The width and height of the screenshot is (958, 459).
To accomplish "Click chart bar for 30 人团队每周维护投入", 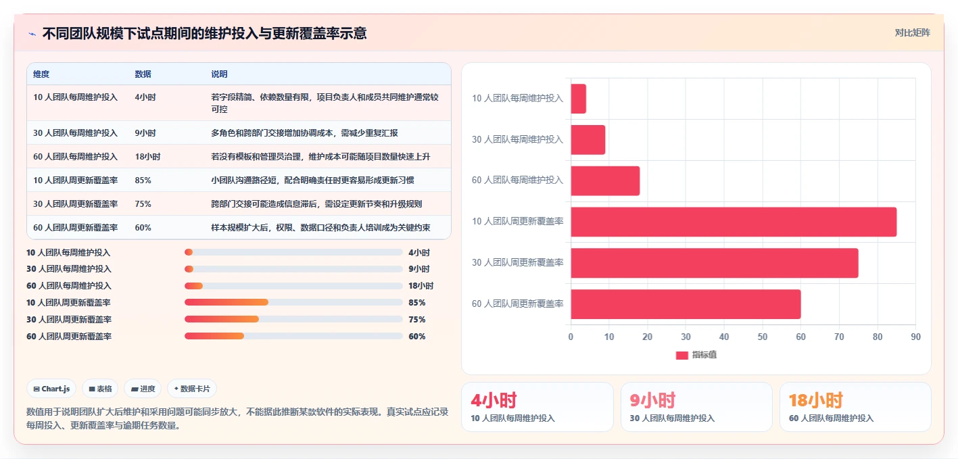I will [588, 140].
